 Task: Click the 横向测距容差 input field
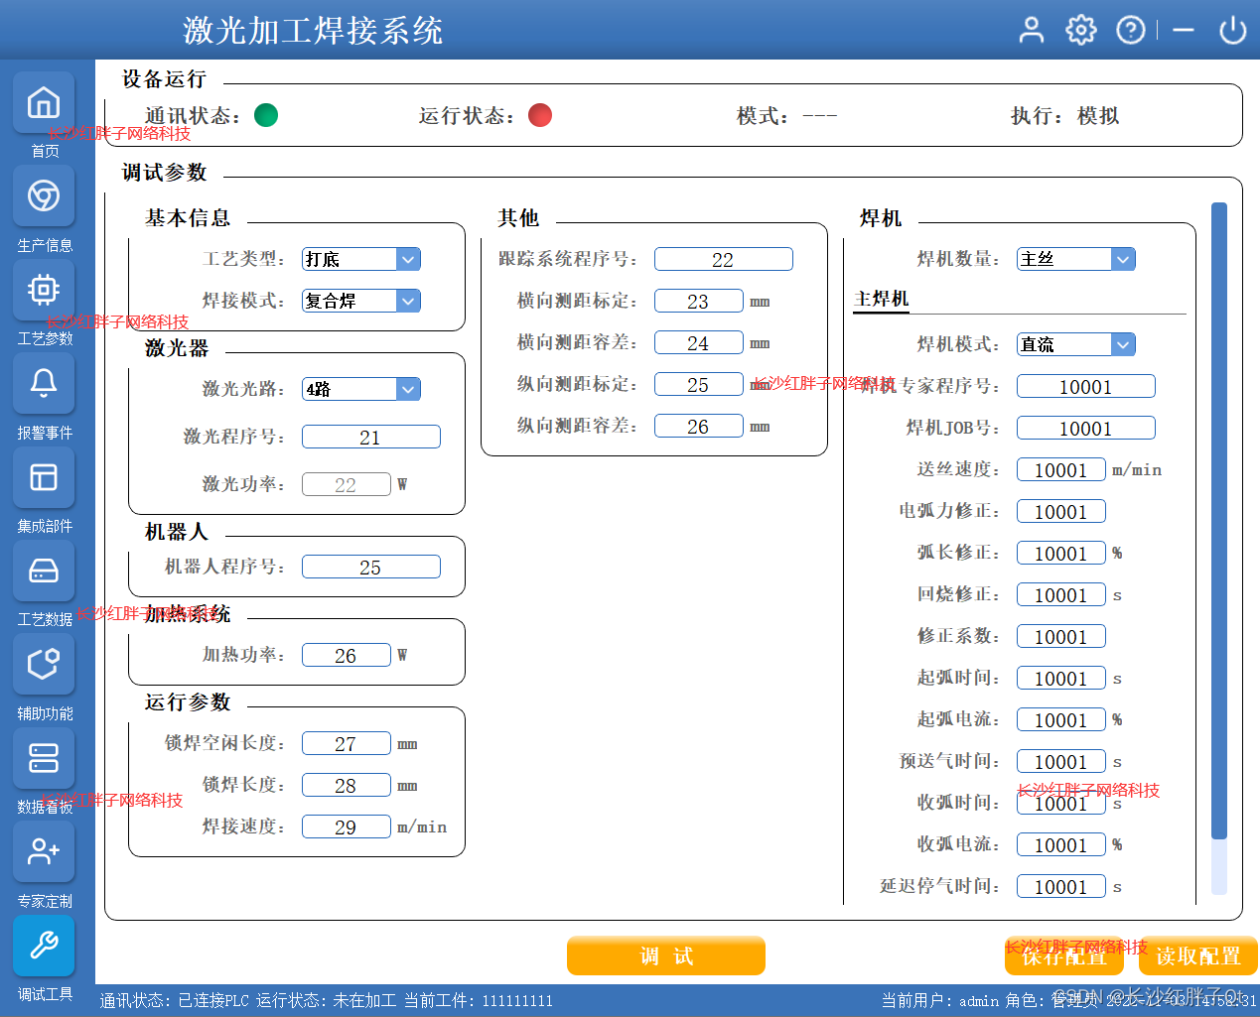pyautogui.click(x=699, y=342)
